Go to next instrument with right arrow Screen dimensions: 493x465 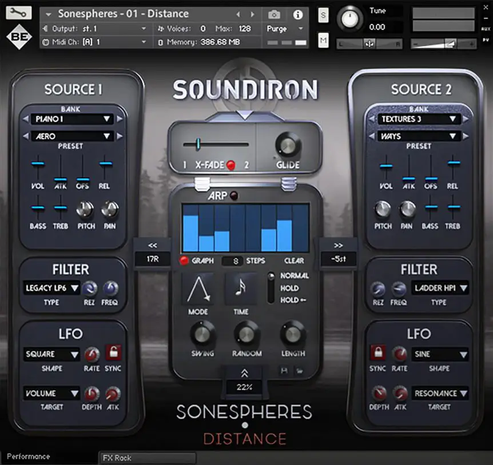coord(252,14)
